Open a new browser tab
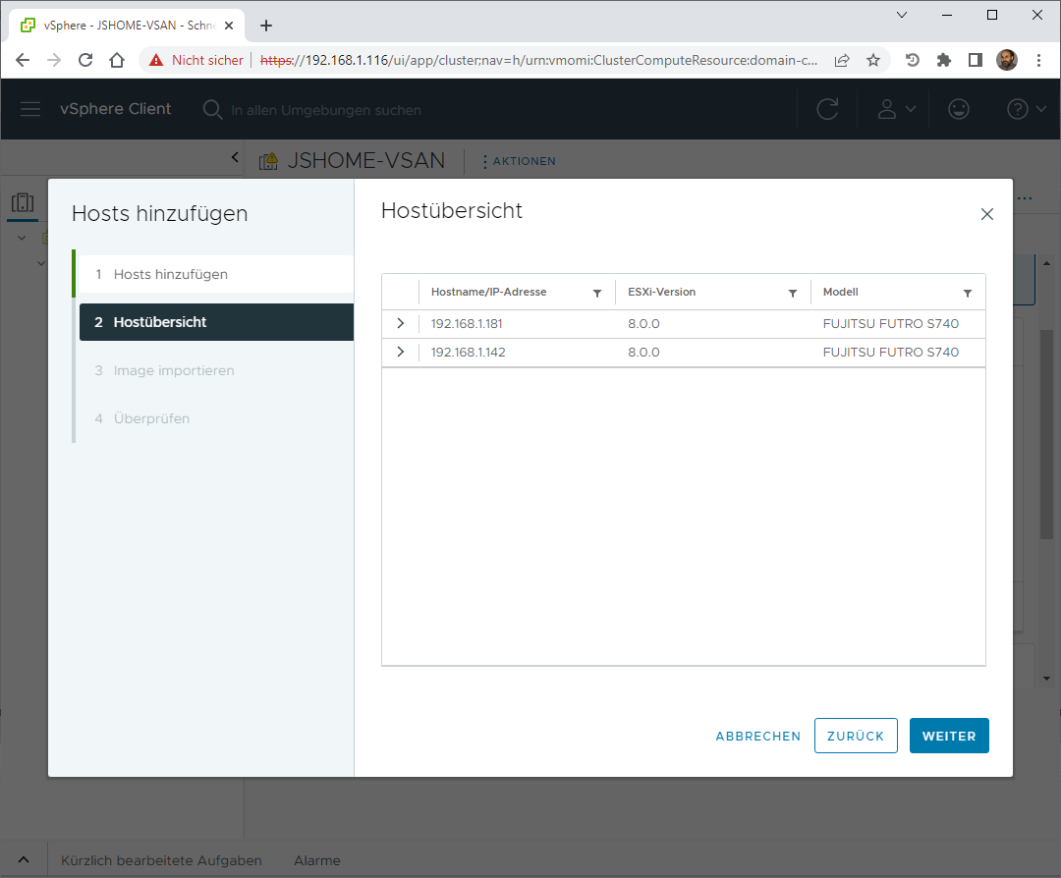 point(266,26)
